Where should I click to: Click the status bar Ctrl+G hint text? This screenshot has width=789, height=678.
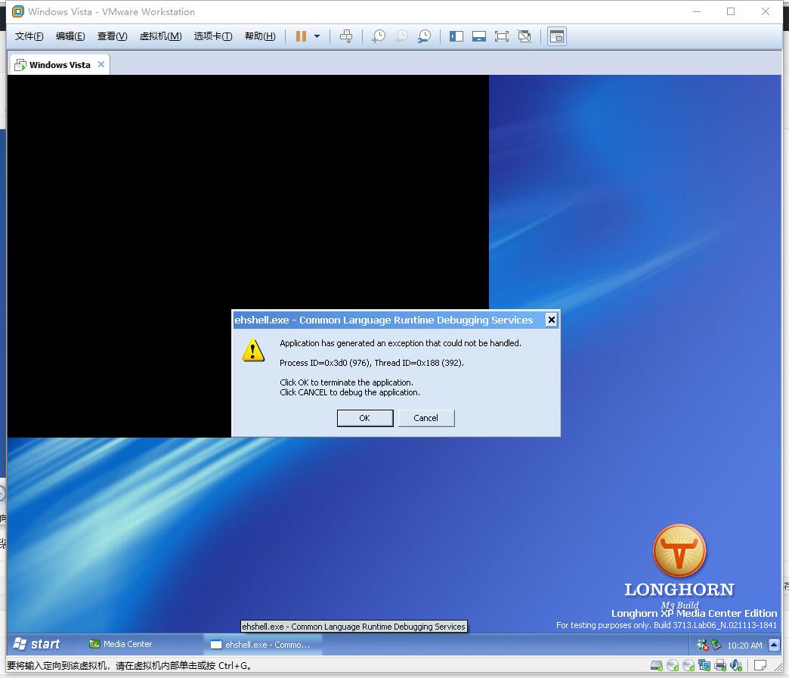click(128, 665)
